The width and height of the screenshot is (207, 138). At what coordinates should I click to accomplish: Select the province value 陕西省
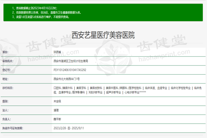[x=57, y=52]
